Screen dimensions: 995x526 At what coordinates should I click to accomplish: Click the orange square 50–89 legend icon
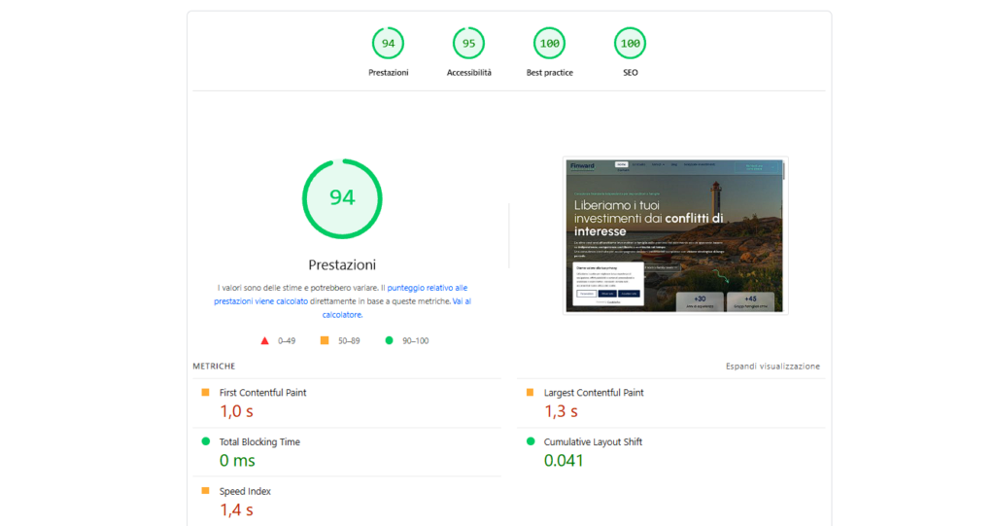click(325, 340)
